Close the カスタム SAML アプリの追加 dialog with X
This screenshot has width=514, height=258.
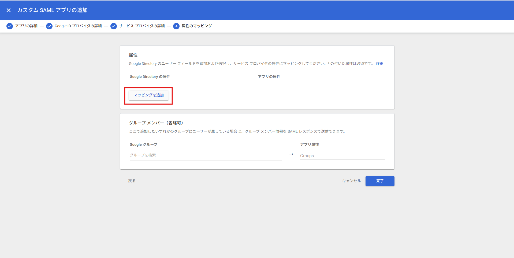[x=9, y=10]
